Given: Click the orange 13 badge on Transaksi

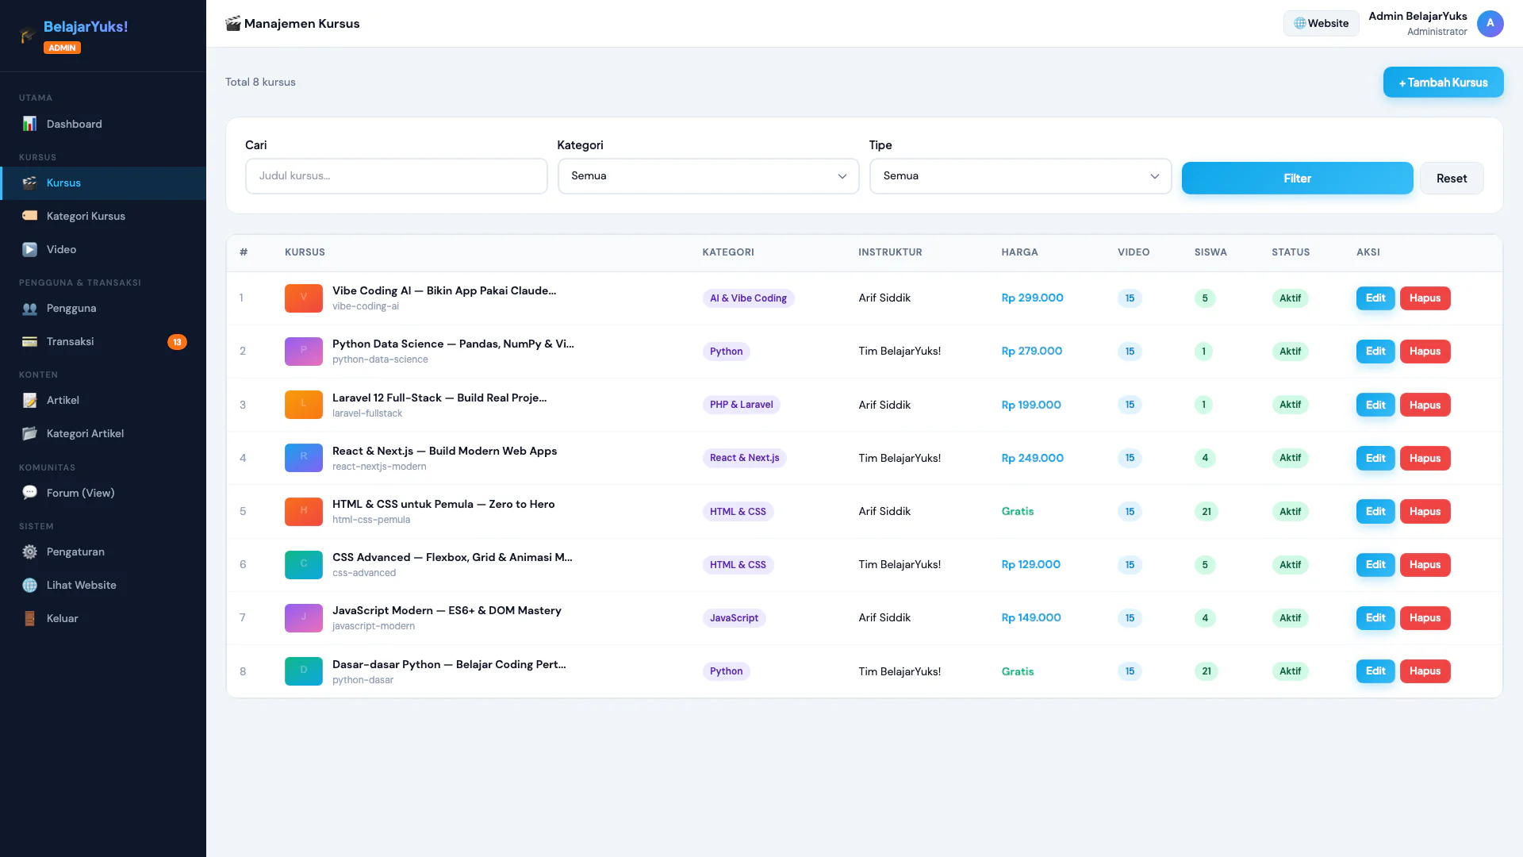Looking at the screenshot, I should tap(177, 342).
